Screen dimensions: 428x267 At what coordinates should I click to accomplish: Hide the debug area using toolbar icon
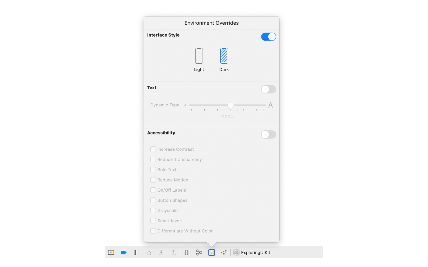(x=111, y=253)
